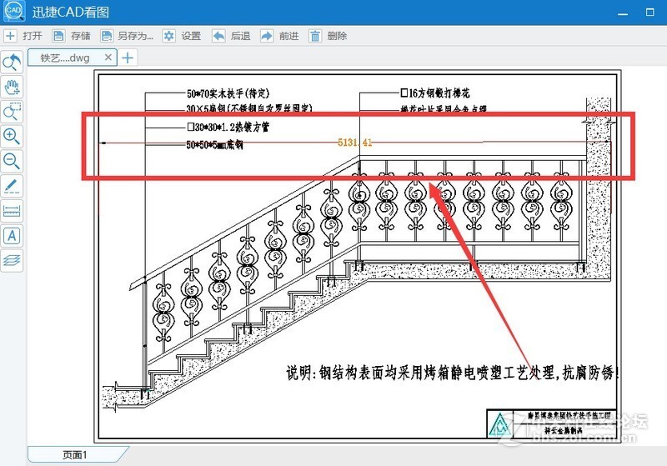Minimize the 迅捷CAD看图 window

[623, 13]
